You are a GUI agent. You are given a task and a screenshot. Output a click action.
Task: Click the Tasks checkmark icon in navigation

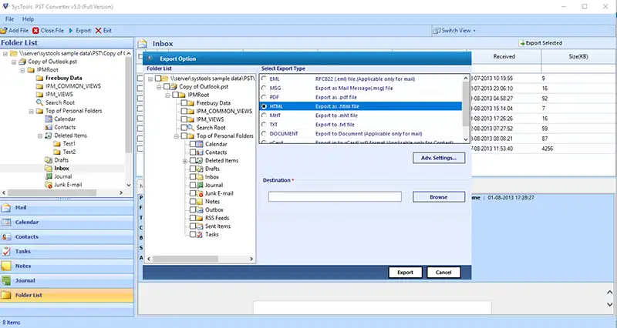coord(6,251)
